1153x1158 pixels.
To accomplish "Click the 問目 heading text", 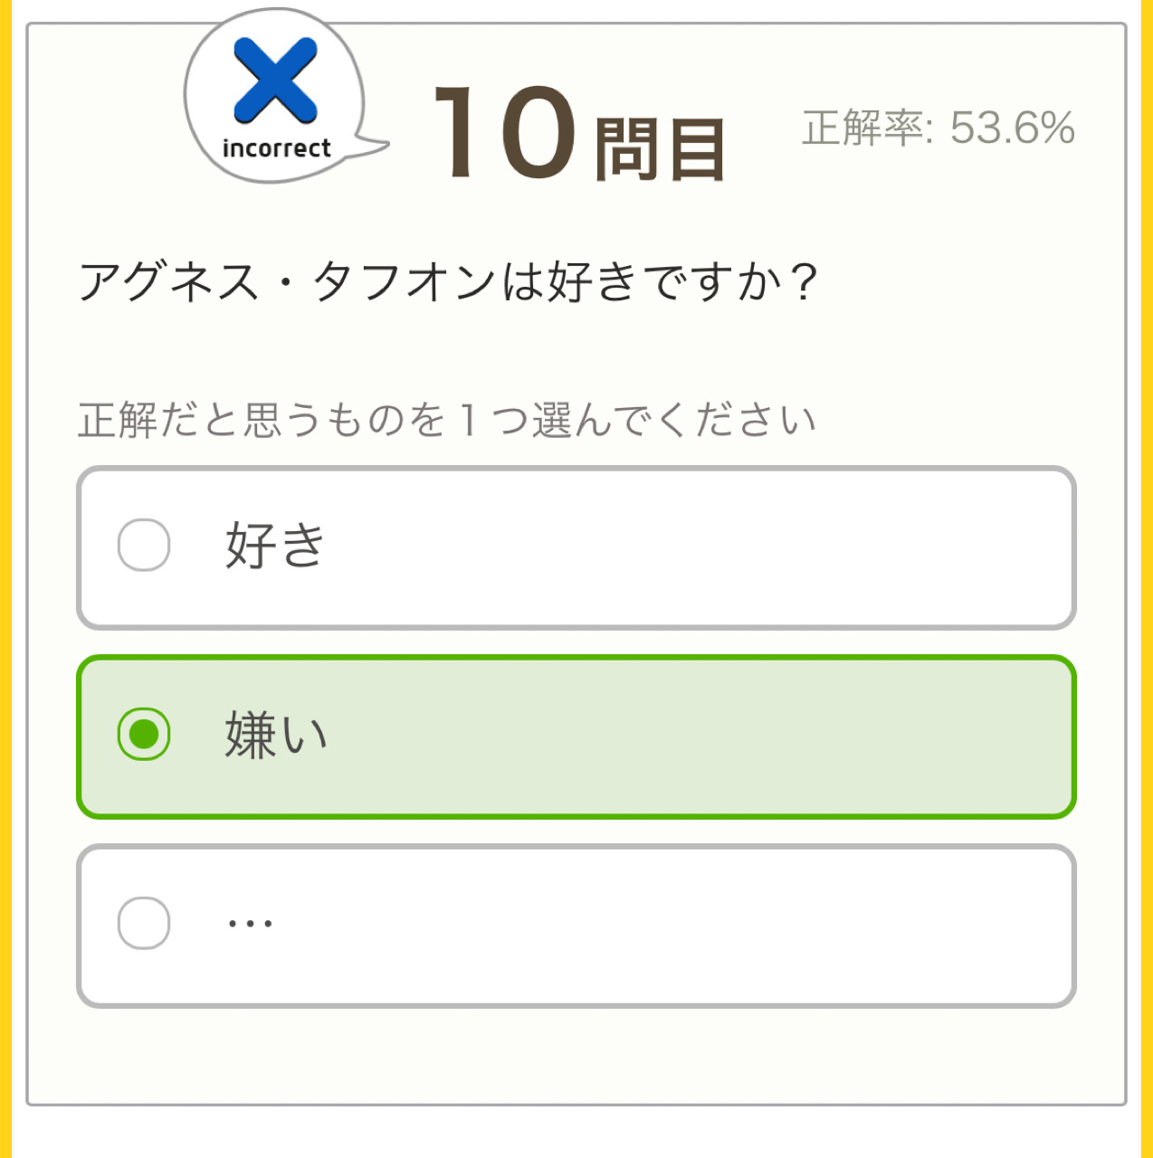I will pos(660,149).
